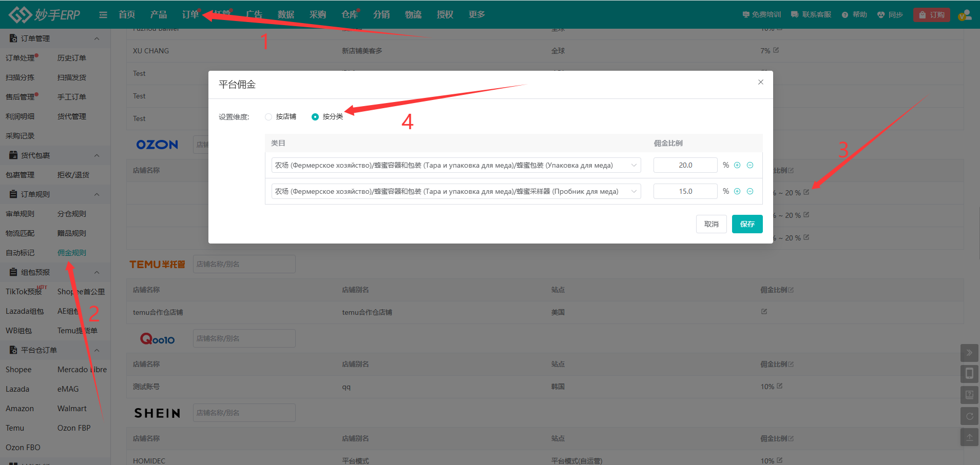Open the user account avatar icon
980x465 pixels.
point(965,15)
